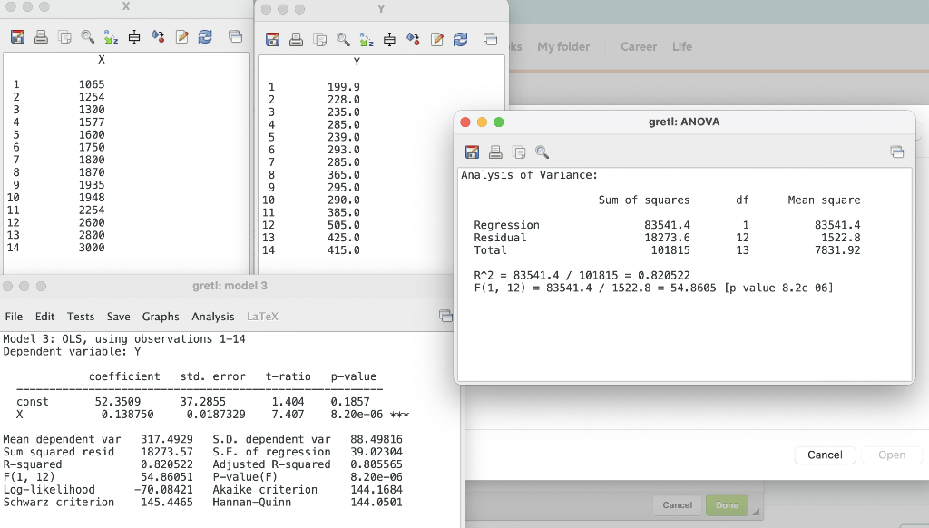The height and width of the screenshot is (528, 929).
Task: Search within the ANOVA results
Action: pyautogui.click(x=543, y=152)
